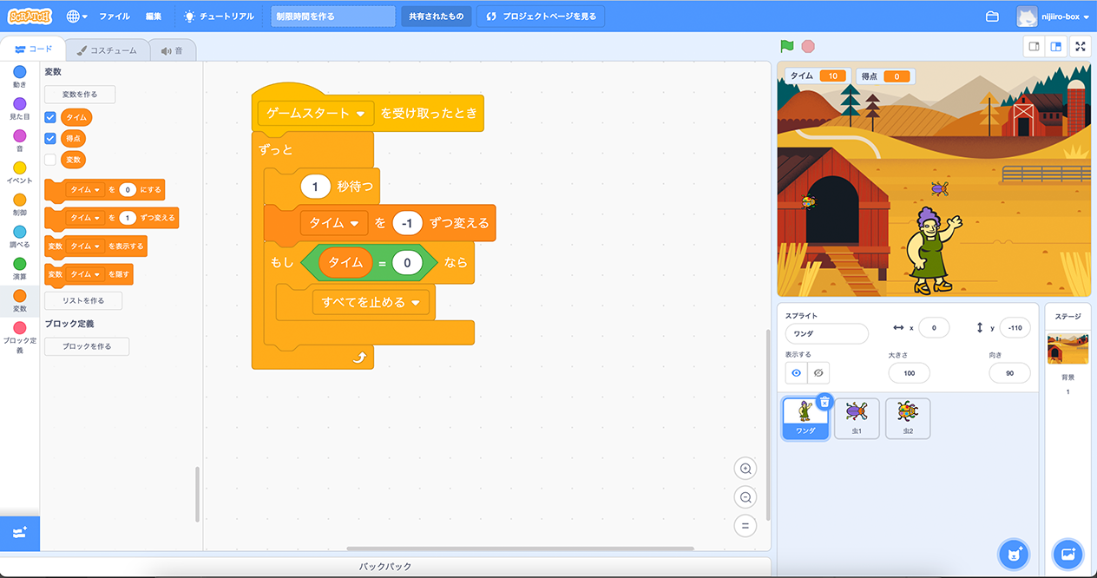Viewport: 1097px width, 578px height.
Task: Switch to the コスチューム tab
Action: pos(106,50)
